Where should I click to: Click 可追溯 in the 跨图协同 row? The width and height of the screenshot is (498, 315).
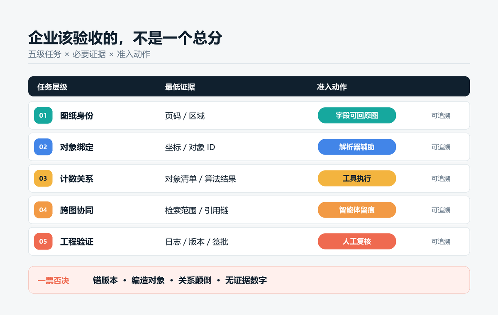tap(441, 210)
